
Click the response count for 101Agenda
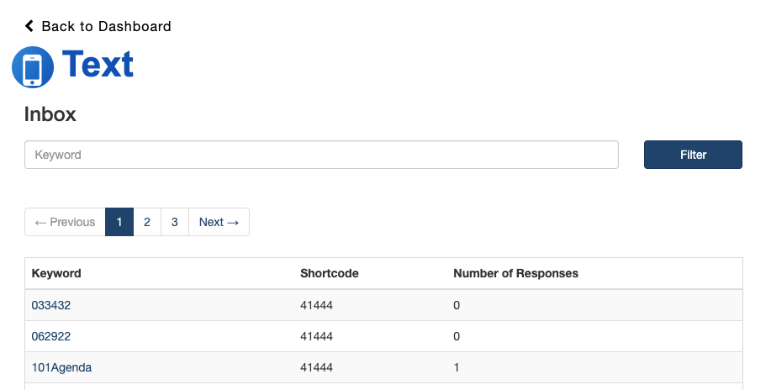[457, 367]
